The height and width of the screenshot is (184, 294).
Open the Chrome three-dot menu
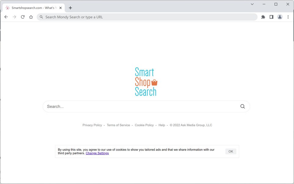pyautogui.click(x=288, y=17)
